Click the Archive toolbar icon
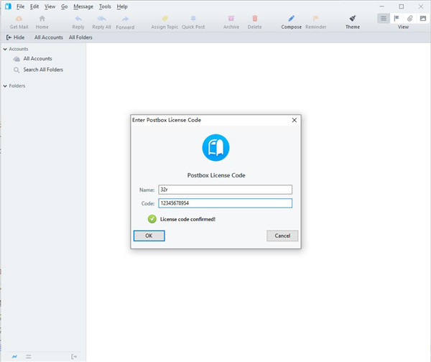The image size is (431, 362). point(231,18)
